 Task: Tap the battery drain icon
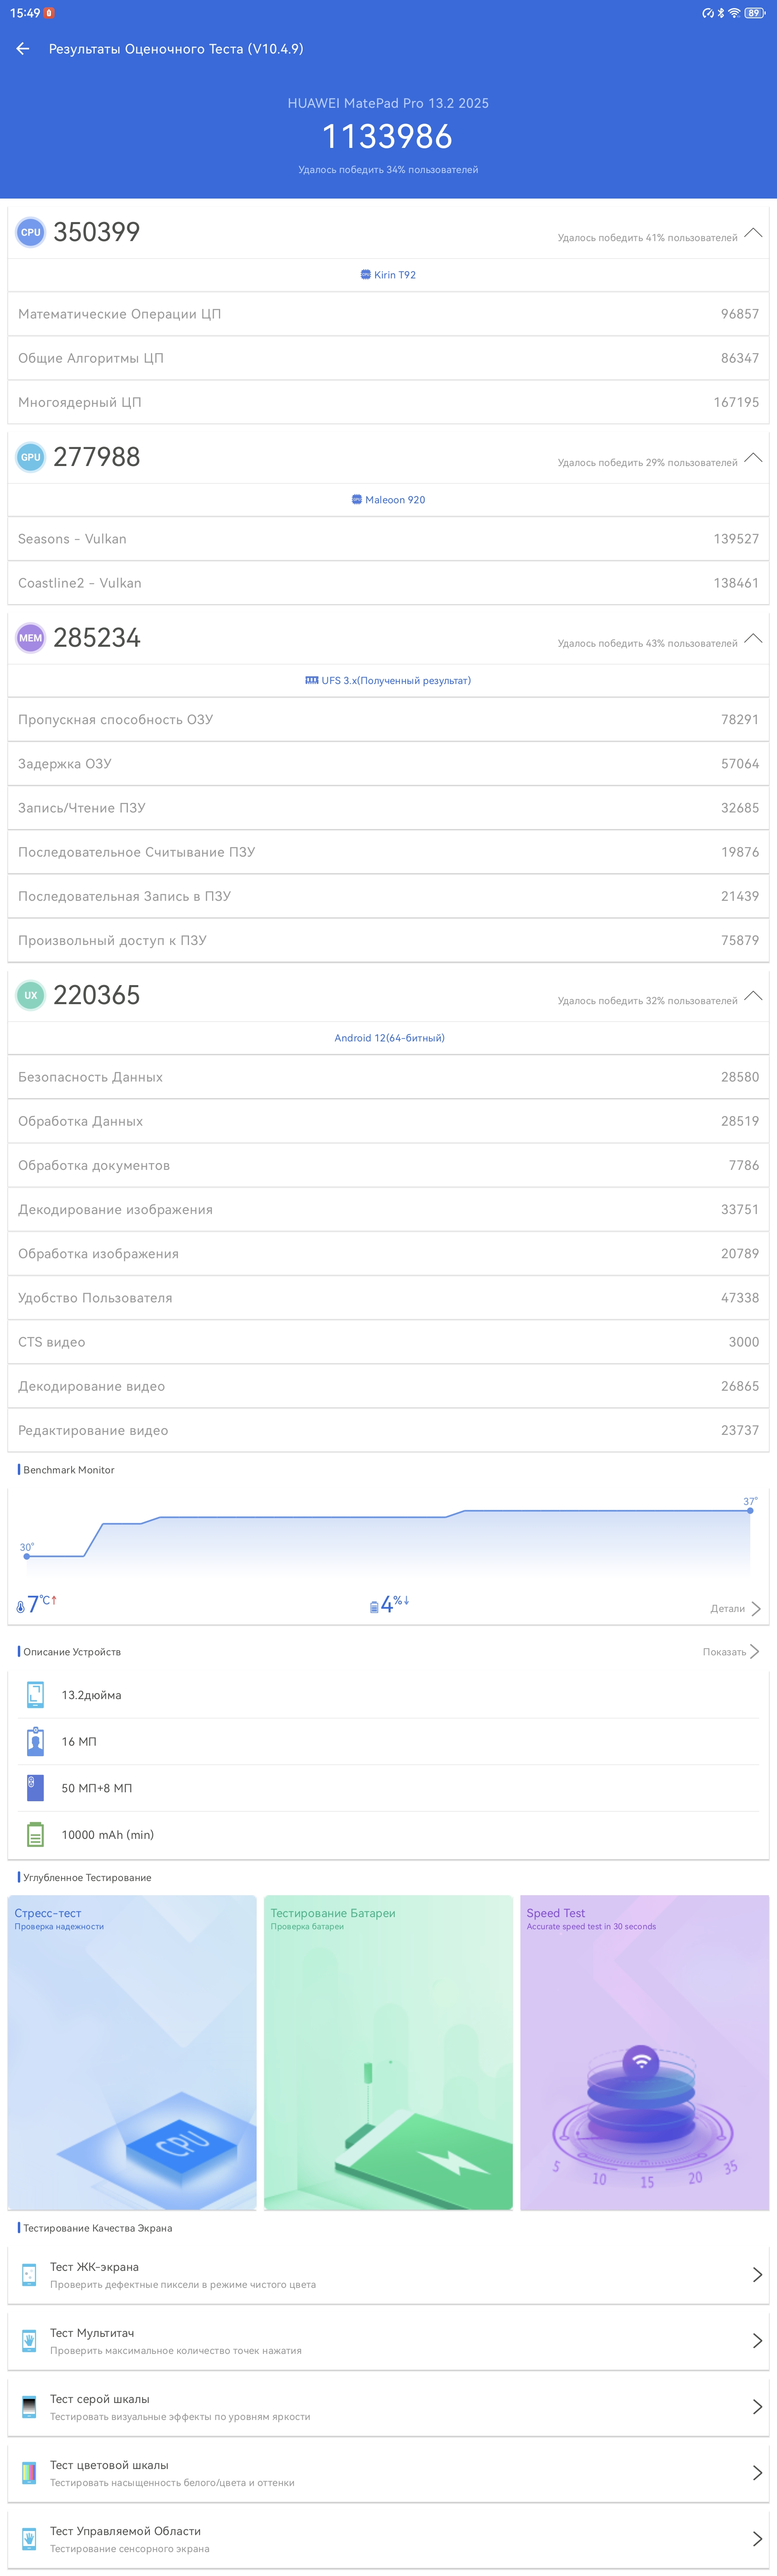374,1607
